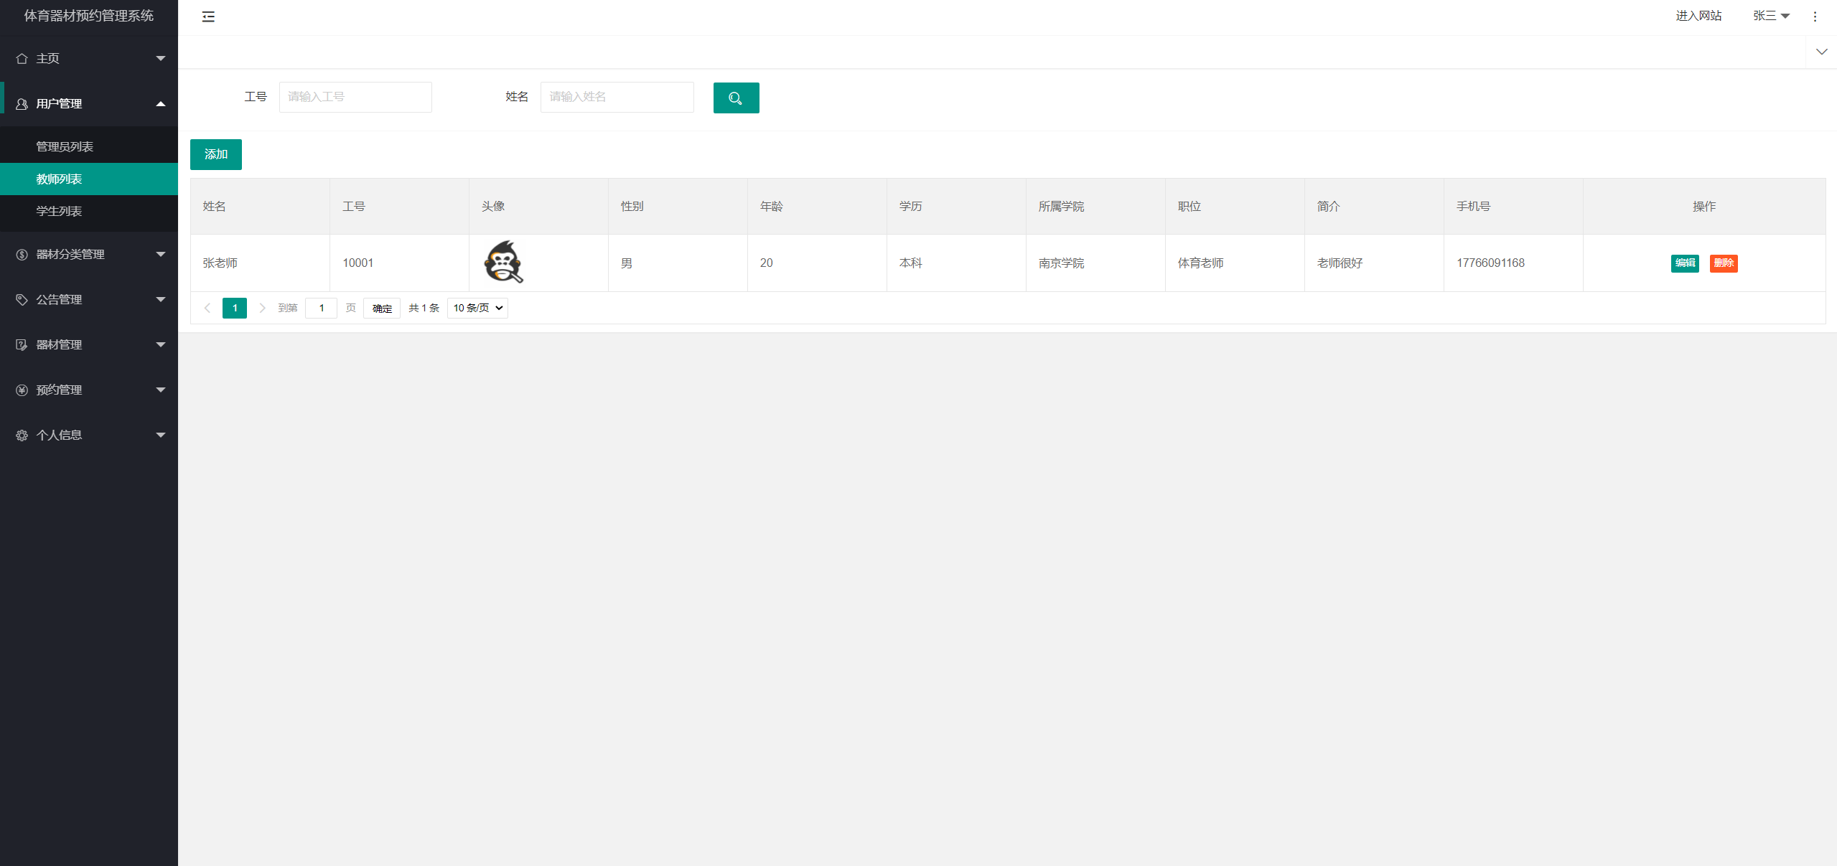Click the sidebar collapse hamburger icon
1837x866 pixels.
(x=208, y=17)
